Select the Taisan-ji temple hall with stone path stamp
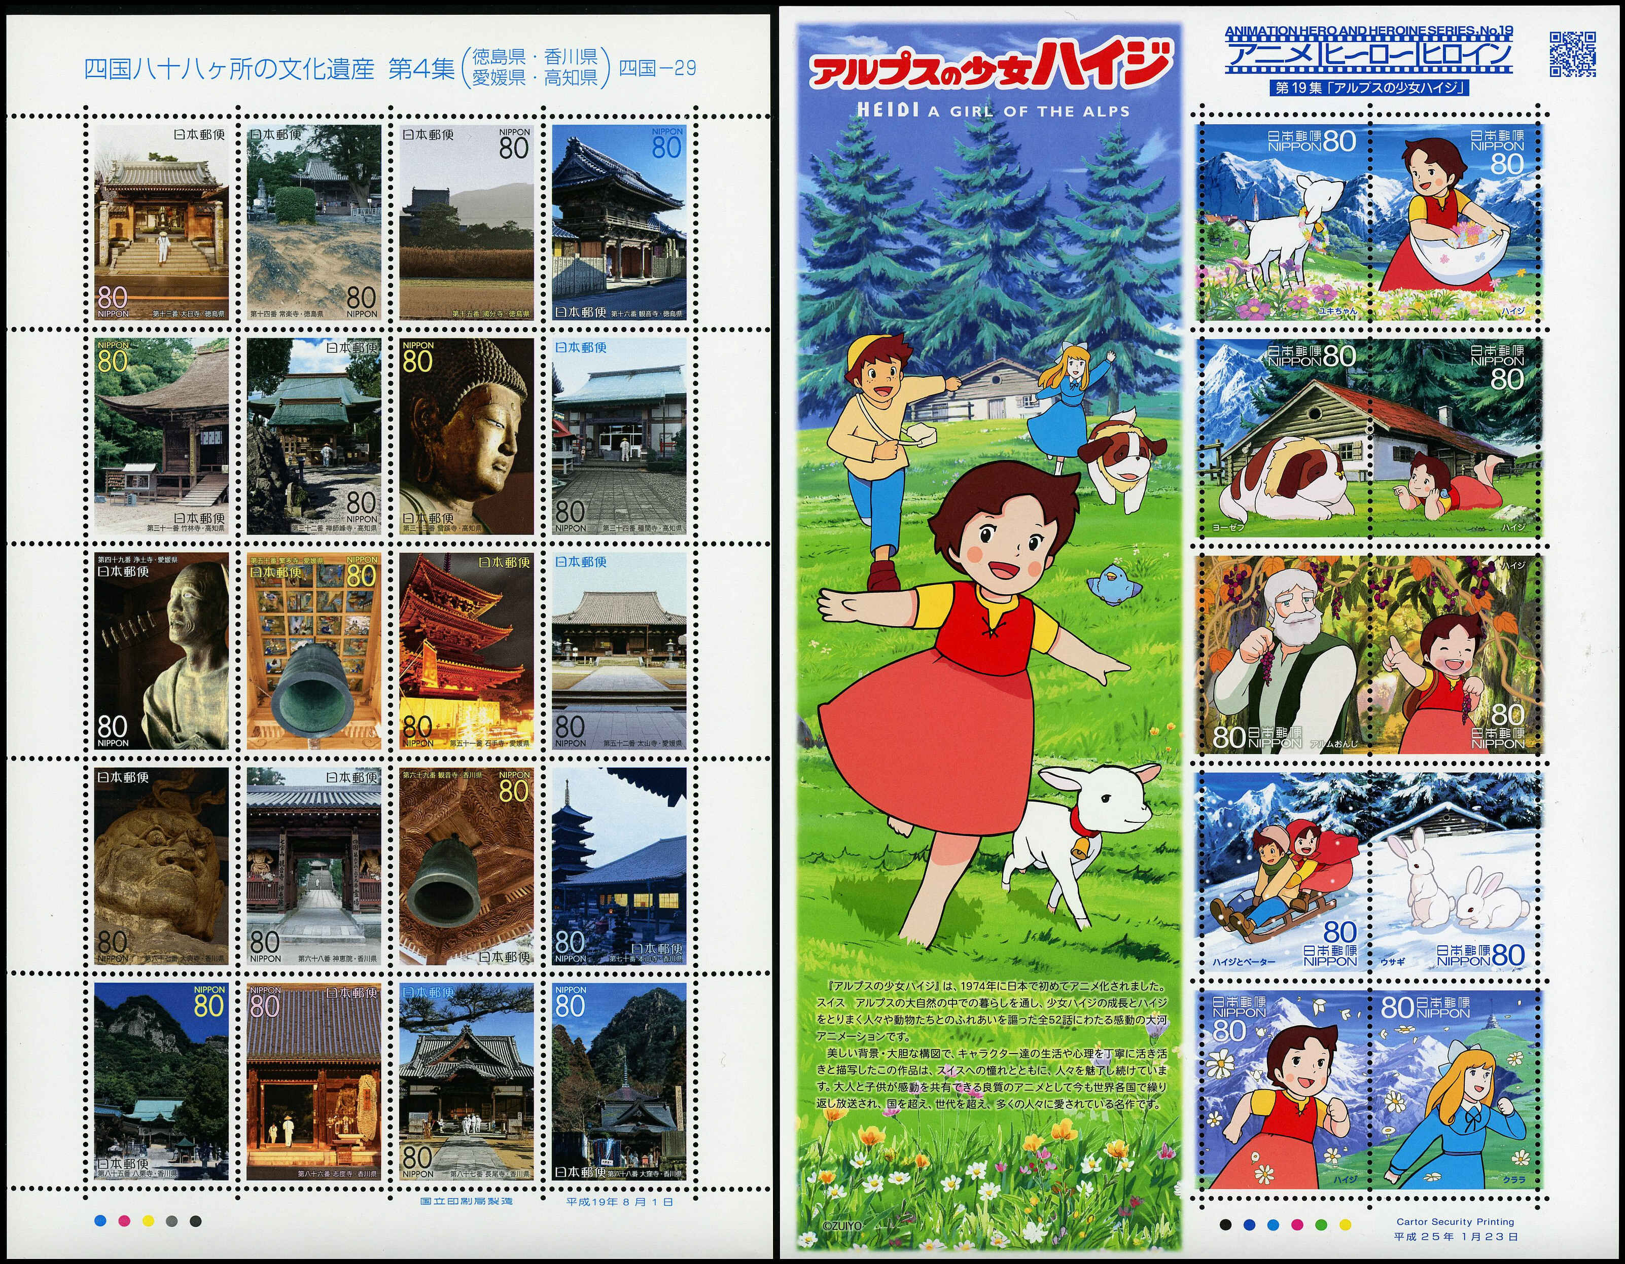1625x1264 pixels. point(619,651)
